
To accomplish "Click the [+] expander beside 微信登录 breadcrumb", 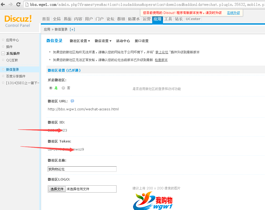I will (x=72, y=29).
